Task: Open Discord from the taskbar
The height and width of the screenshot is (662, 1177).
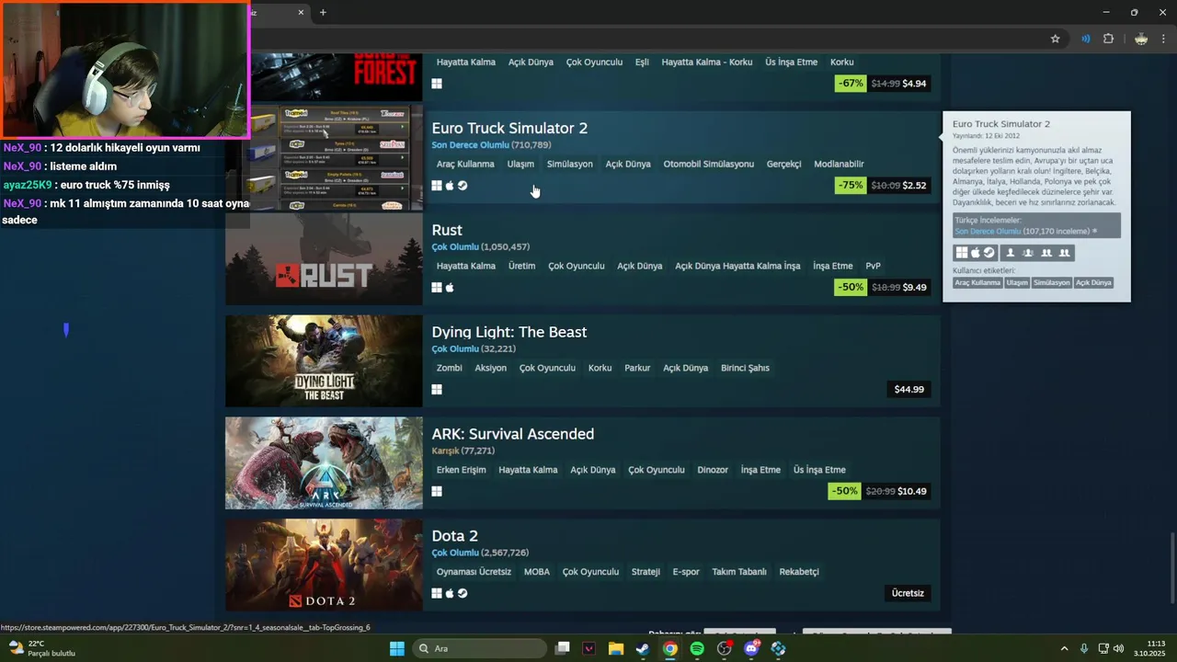Action: click(x=751, y=648)
